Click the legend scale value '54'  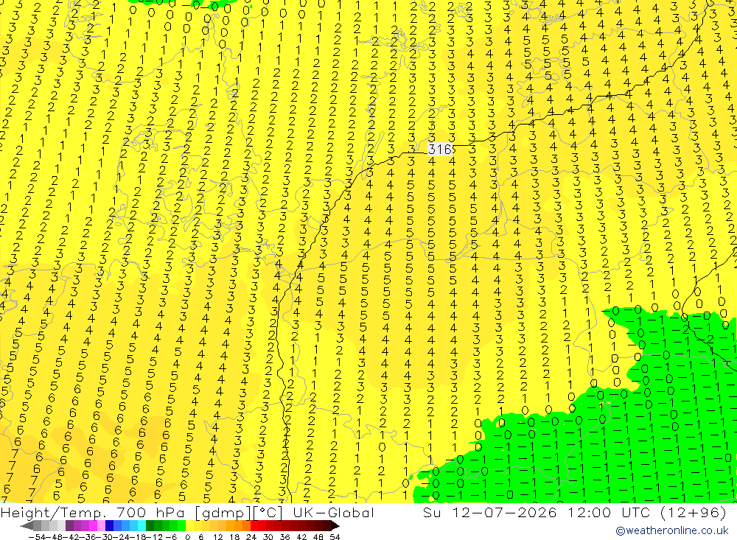click(334, 537)
